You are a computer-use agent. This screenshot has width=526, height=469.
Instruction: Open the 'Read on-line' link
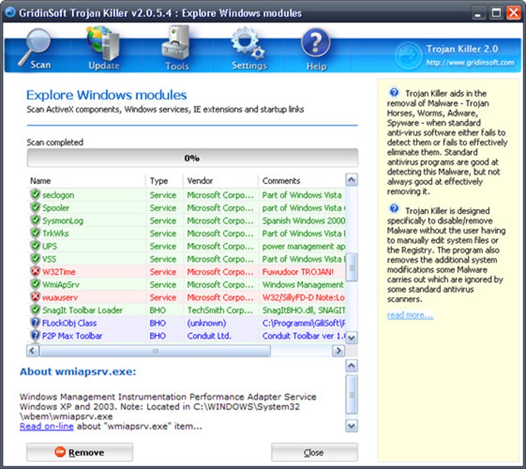46,426
